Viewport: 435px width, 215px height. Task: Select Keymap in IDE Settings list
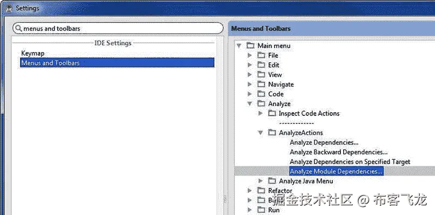33,53
